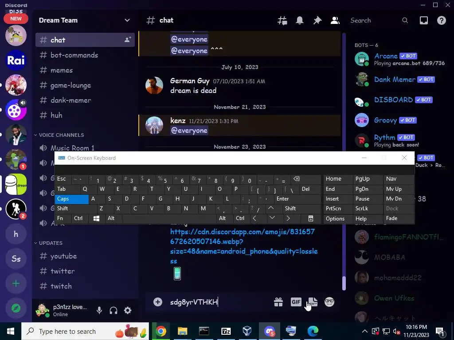
Task: Open Dank Memer bot profile
Action: 401,80
